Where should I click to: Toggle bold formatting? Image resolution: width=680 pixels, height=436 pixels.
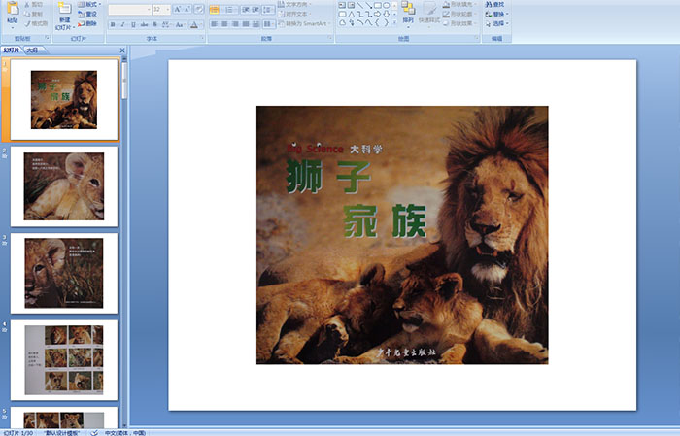(x=114, y=24)
